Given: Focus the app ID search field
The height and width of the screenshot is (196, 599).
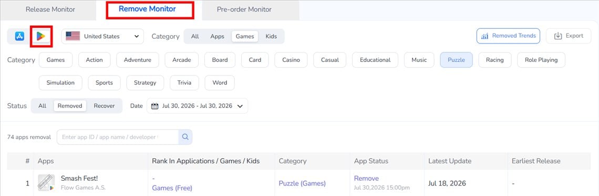Looking at the screenshot, I should [118, 137].
